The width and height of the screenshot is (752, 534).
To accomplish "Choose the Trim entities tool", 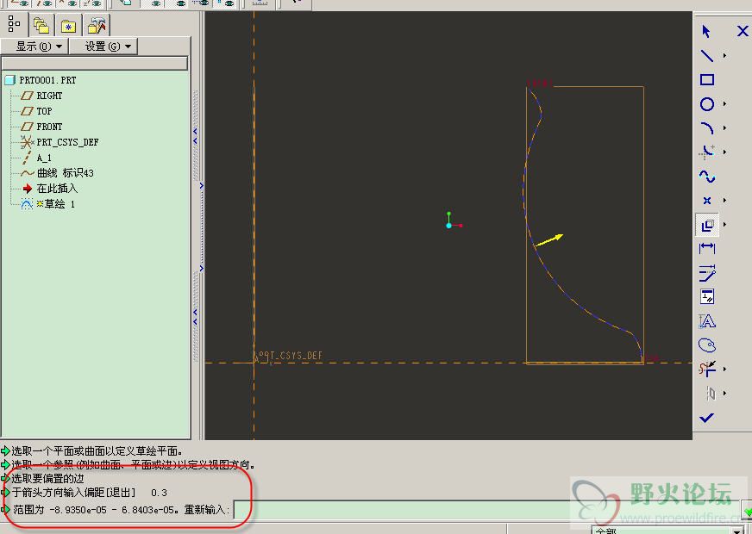I will pos(707,369).
